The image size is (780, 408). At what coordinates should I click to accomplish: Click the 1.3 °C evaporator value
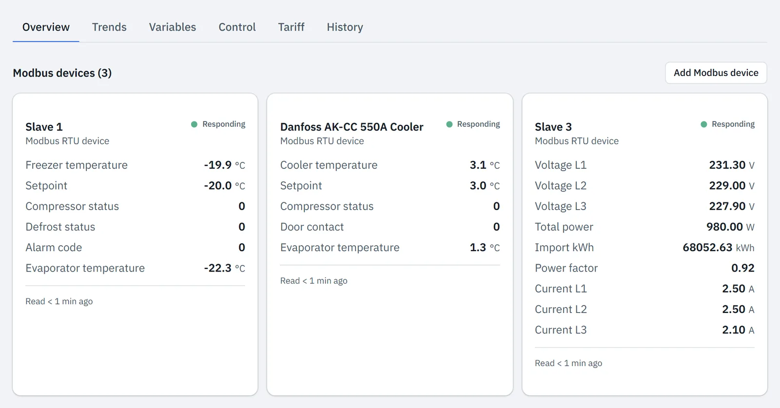pyautogui.click(x=485, y=248)
